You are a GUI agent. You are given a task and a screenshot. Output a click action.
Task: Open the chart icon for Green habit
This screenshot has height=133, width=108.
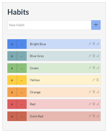coord(97,68)
